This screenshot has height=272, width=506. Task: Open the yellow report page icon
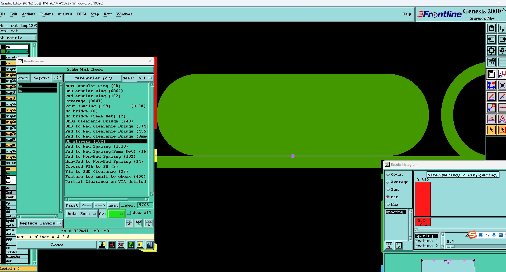pos(140,245)
